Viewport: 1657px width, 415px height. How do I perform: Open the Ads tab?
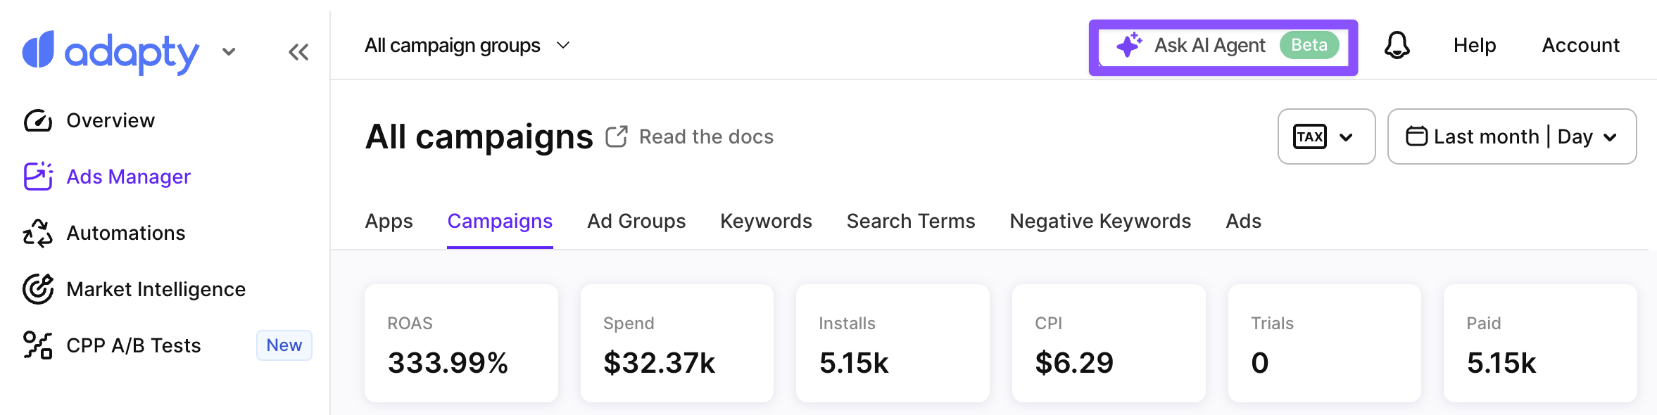click(1244, 222)
